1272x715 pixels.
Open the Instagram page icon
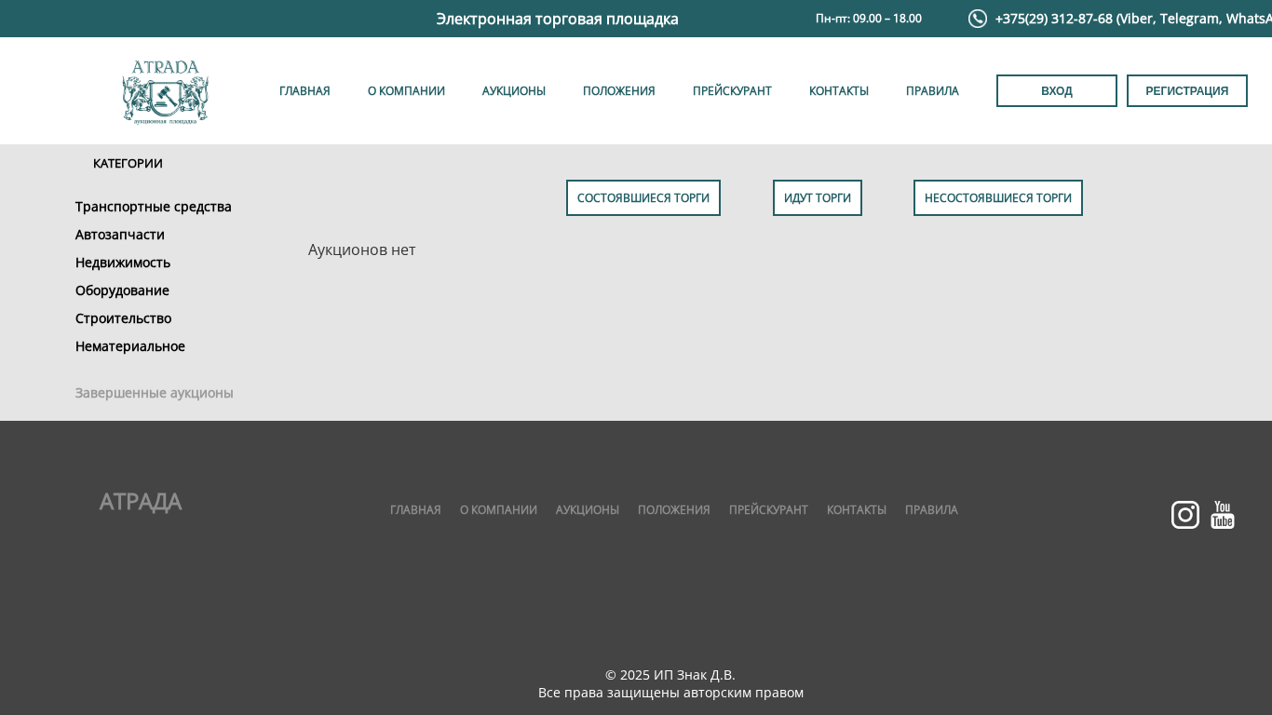[1184, 515]
